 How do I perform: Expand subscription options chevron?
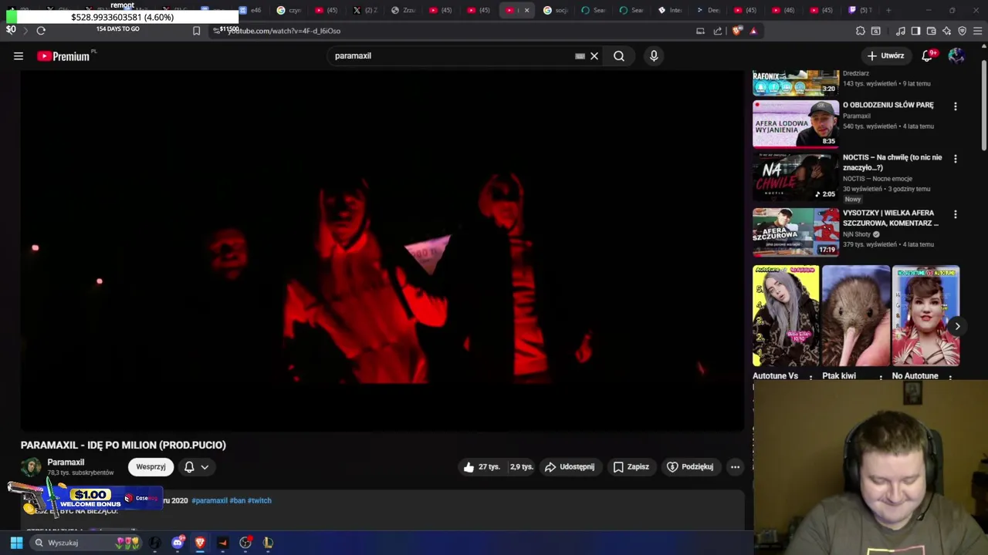[205, 467]
